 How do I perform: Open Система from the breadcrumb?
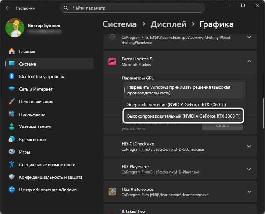coord(119,24)
